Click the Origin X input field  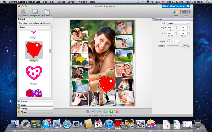click(171, 27)
